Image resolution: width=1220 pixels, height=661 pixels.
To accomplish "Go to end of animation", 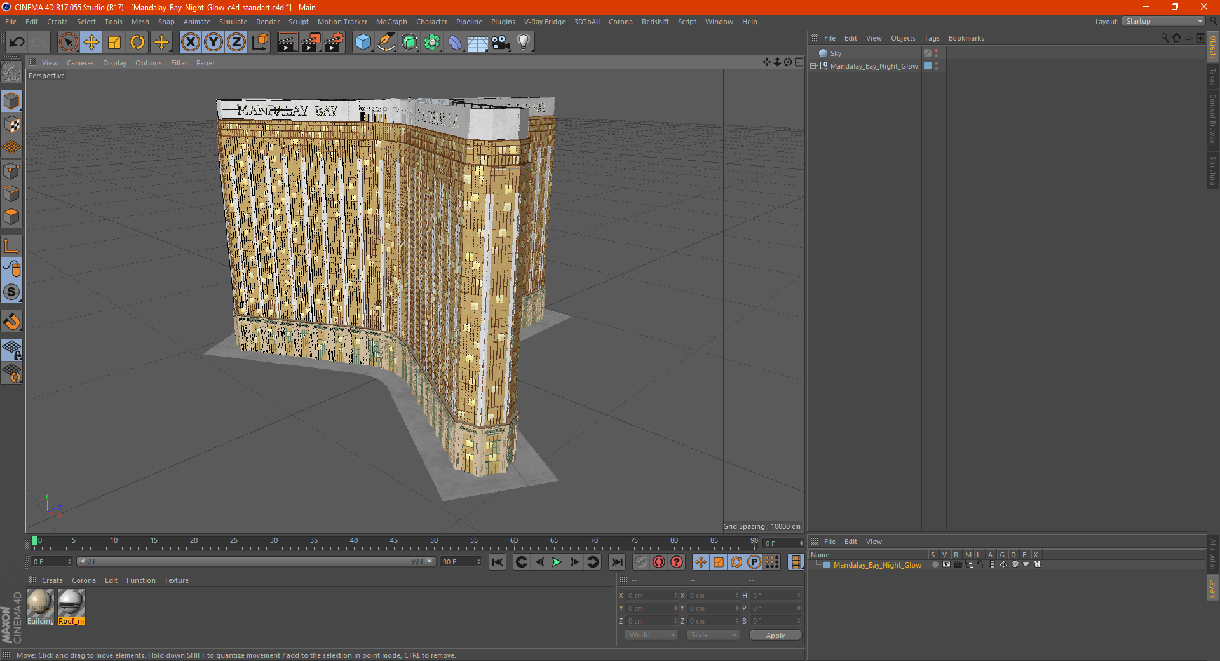I will click(616, 562).
